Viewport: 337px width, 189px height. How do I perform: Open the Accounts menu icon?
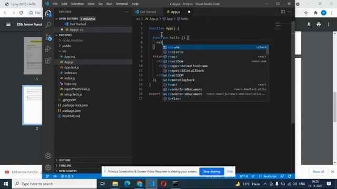48,155
